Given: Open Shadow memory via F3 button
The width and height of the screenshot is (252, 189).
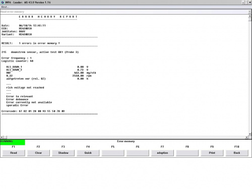Looking at the screenshot, I should (x=64, y=153).
